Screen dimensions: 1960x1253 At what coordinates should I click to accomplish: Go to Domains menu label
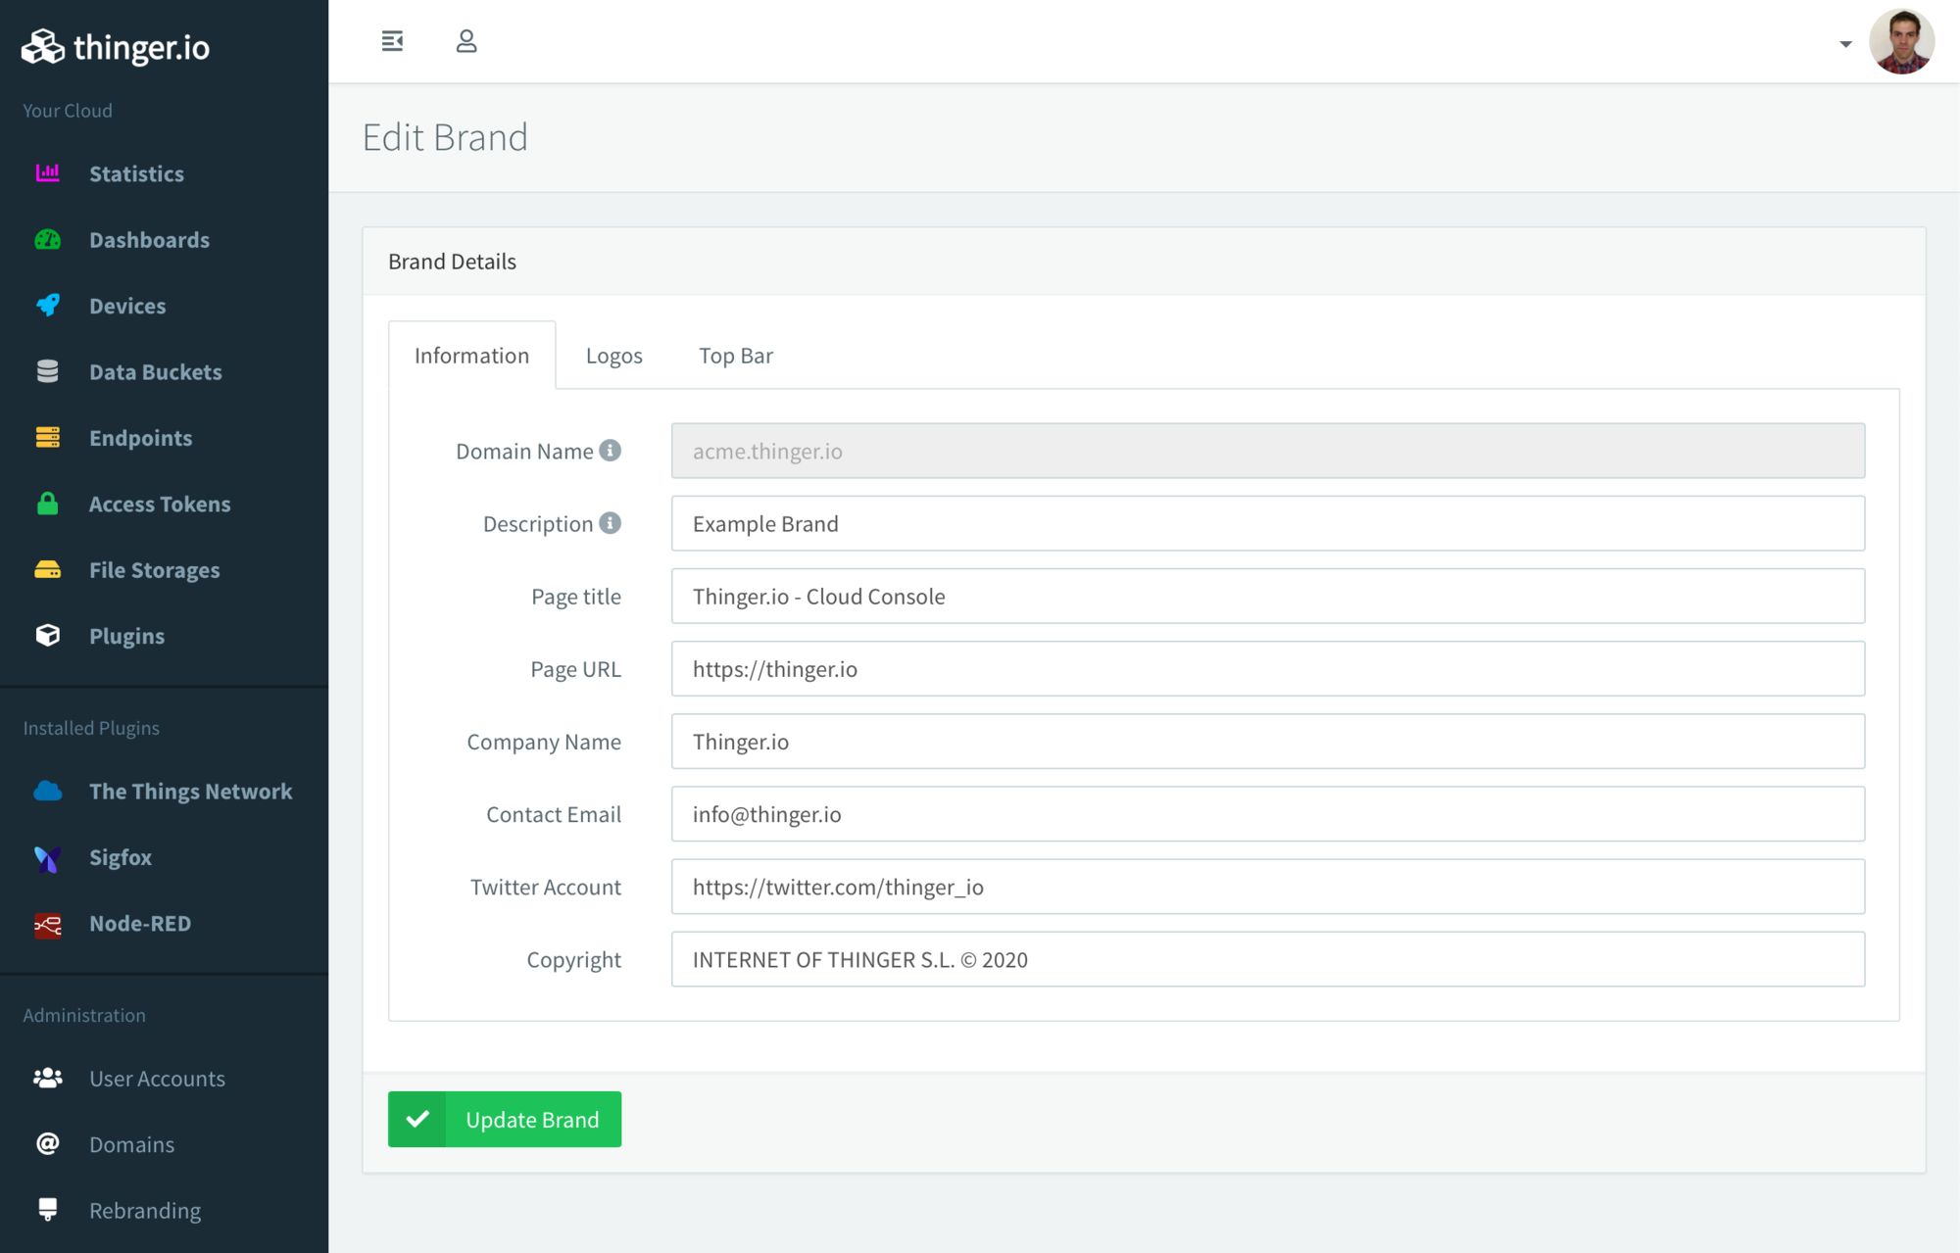pos(131,1144)
